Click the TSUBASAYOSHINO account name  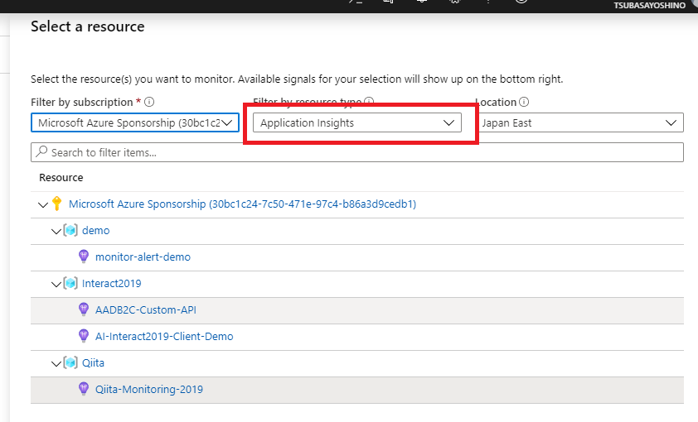tap(649, 5)
